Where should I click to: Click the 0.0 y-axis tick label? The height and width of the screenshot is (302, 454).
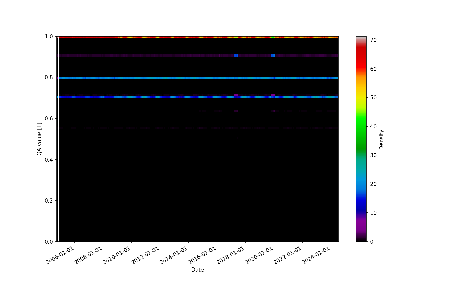point(49,242)
